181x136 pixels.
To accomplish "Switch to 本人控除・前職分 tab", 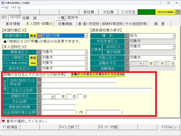I will coord(39,24).
